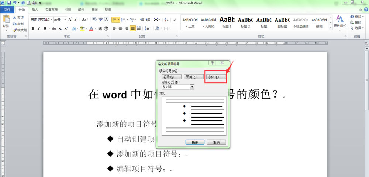Confirm with the 确定 button
The height and width of the screenshot is (177, 369).
[195, 142]
